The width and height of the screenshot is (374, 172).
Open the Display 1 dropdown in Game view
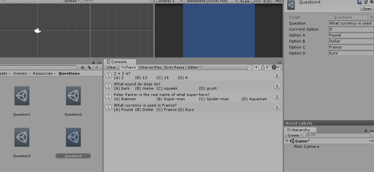point(170,1)
